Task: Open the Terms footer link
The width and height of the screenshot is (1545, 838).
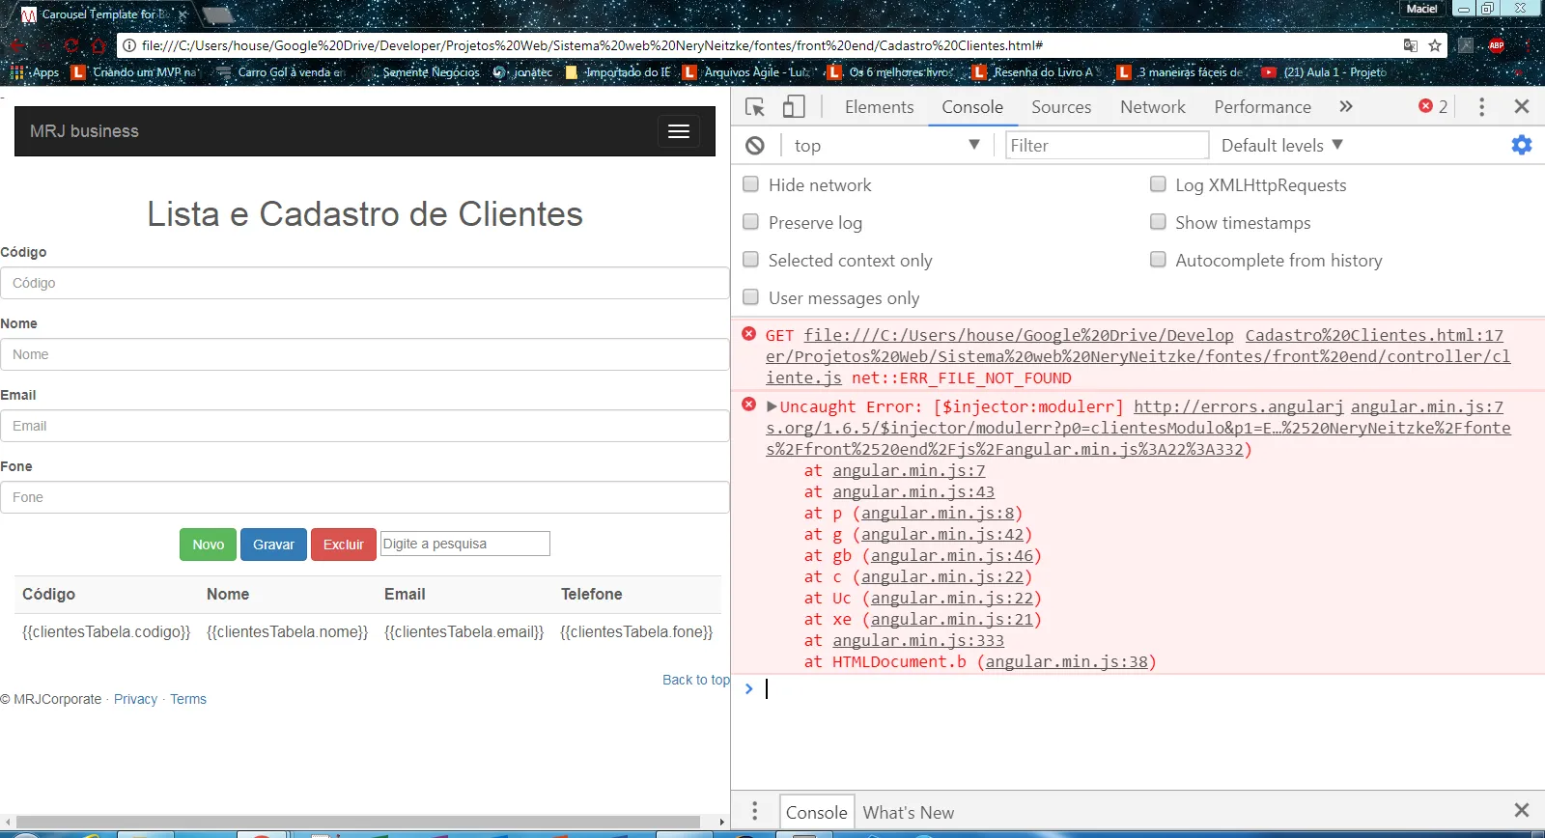Action: tap(188, 699)
